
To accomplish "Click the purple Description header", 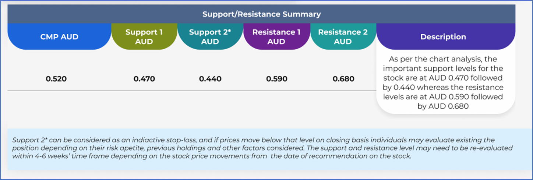I will pyautogui.click(x=443, y=37).
